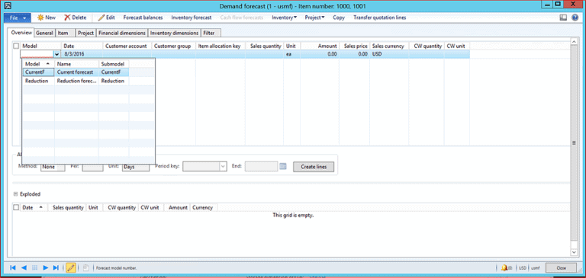Click the Model field dropdown arrow
The image size is (586, 278).
click(x=56, y=54)
